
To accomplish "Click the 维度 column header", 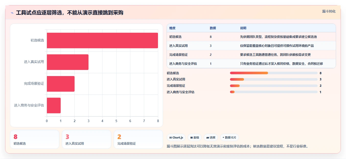I will tap(172, 28).
